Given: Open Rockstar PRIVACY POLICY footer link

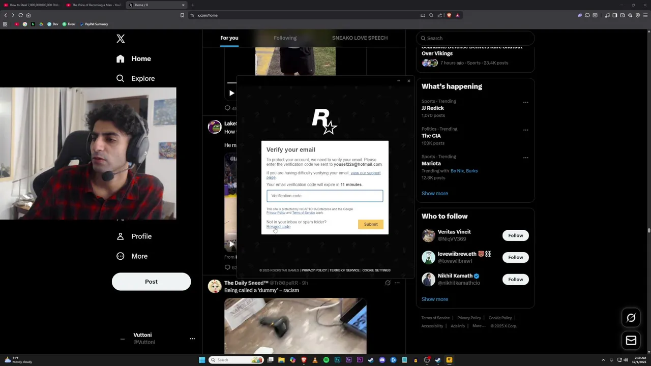Looking at the screenshot, I should coord(314,270).
